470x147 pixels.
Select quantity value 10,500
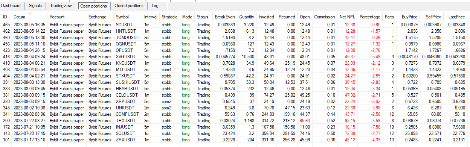click(x=249, y=56)
